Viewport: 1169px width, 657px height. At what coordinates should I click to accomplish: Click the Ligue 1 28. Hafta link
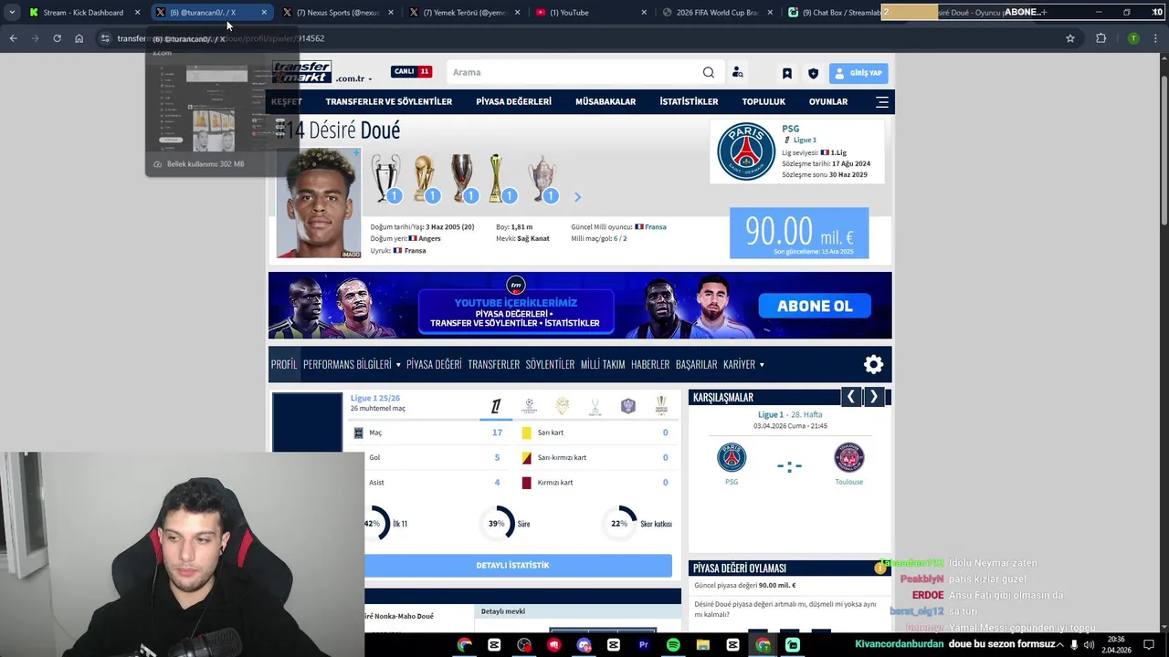(790, 415)
